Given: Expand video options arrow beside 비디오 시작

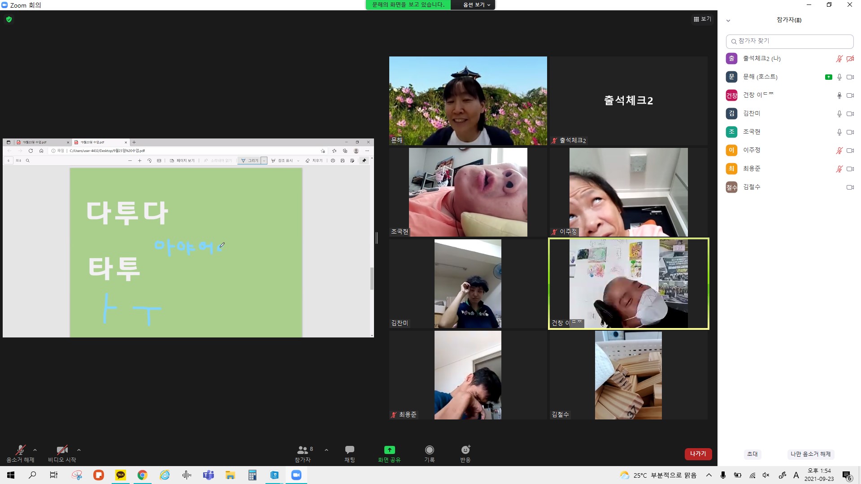Looking at the screenshot, I should (x=79, y=450).
